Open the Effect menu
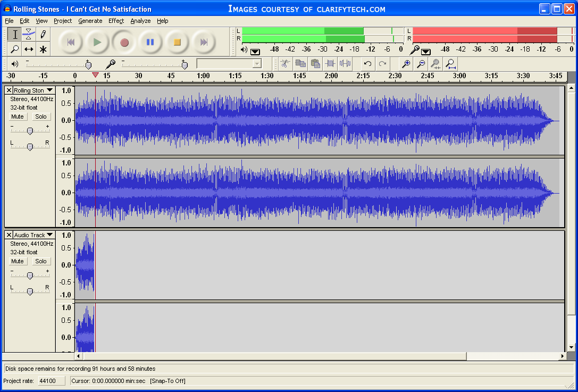 point(116,21)
